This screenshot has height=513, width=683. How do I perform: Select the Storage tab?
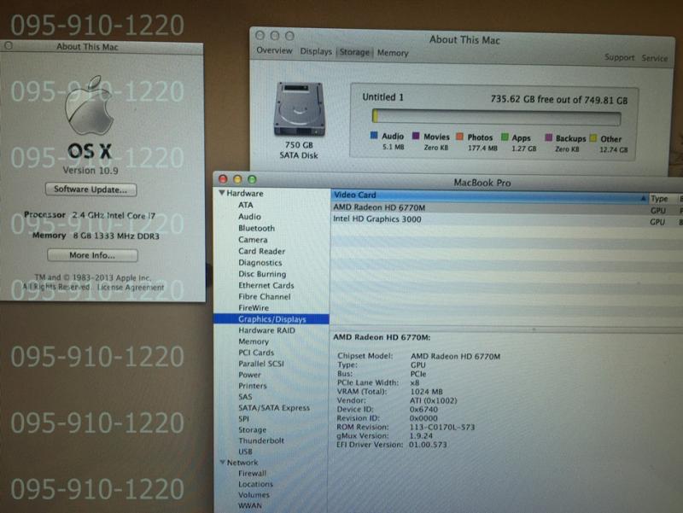(x=354, y=52)
